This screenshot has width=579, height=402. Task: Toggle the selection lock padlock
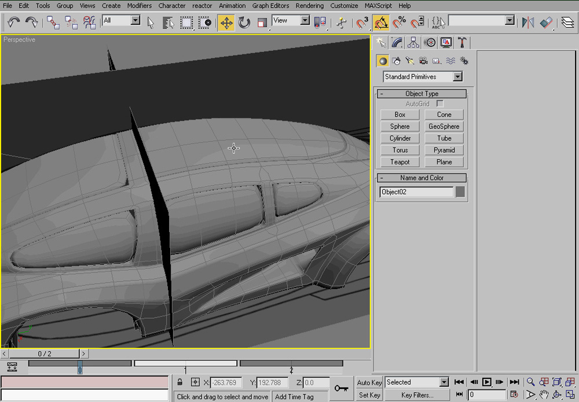(180, 382)
